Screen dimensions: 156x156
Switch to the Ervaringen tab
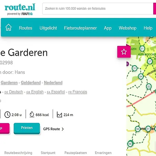pos(103,153)
